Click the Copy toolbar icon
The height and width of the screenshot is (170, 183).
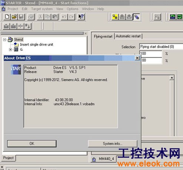[47, 17]
